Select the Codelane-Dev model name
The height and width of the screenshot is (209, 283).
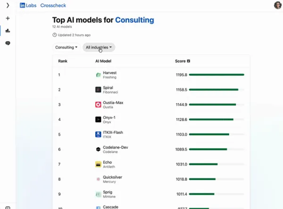[116, 147]
